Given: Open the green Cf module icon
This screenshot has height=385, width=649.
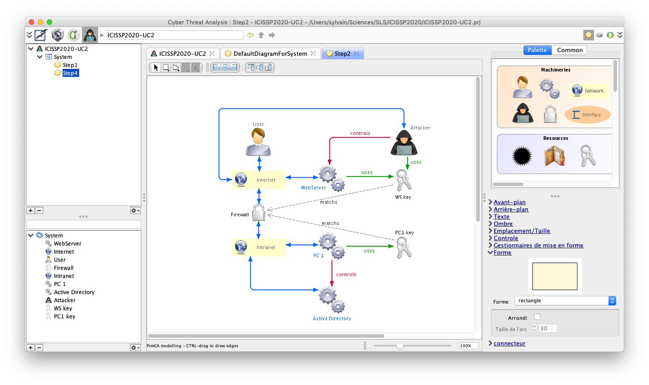Looking at the screenshot, I should click(x=73, y=35).
